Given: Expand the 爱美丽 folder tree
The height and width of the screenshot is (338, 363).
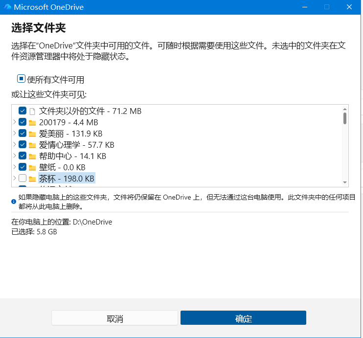Looking at the screenshot, I should (15, 133).
